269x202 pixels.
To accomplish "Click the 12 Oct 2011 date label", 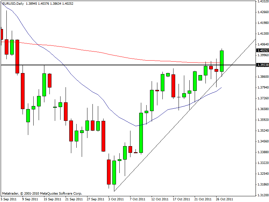I will point(160,199).
